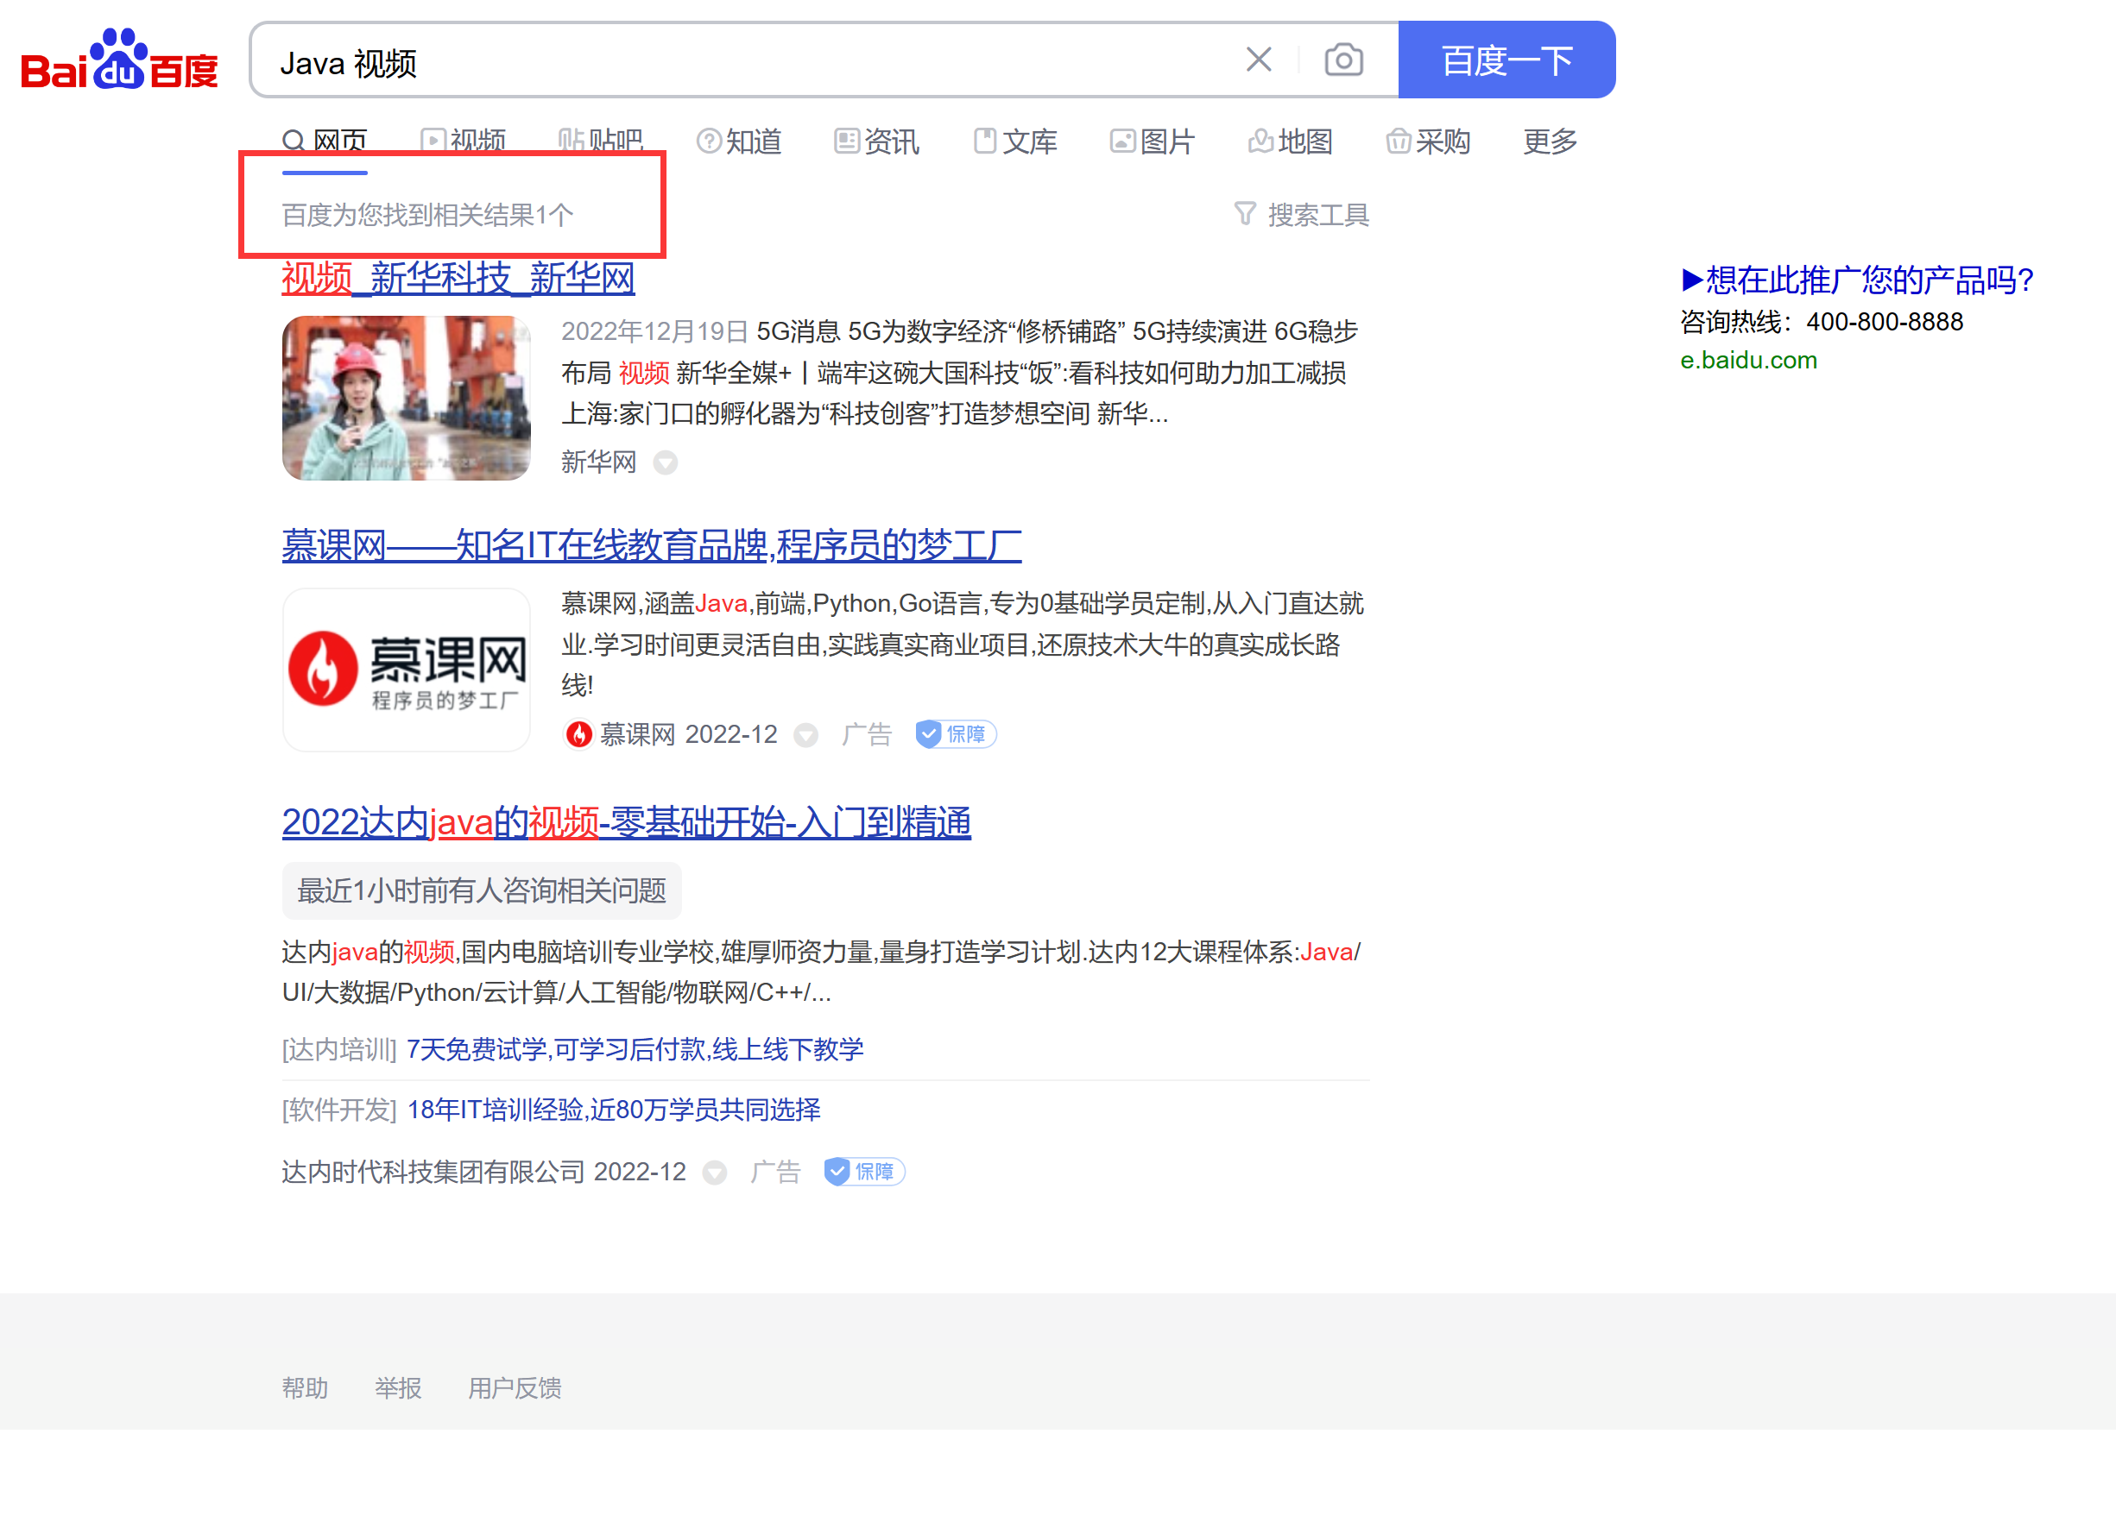2116x1522 pixels.
Task: Click the 保障 badge on 慕课网 result
Action: [956, 735]
